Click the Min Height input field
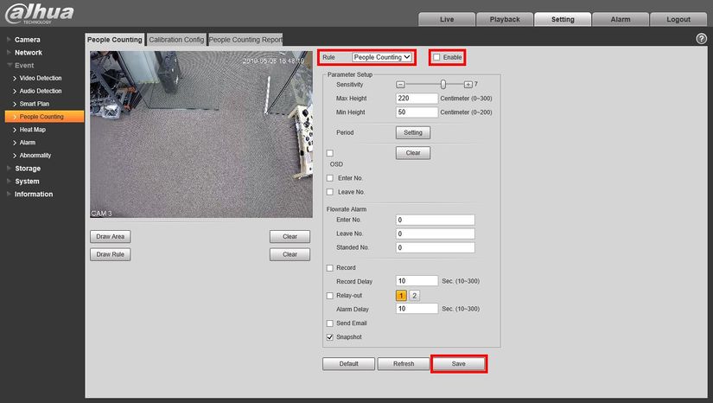The image size is (713, 403). click(417, 112)
